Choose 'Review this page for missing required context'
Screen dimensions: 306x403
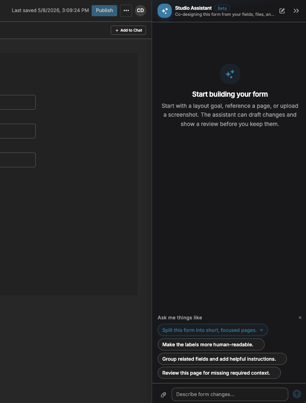point(219,373)
